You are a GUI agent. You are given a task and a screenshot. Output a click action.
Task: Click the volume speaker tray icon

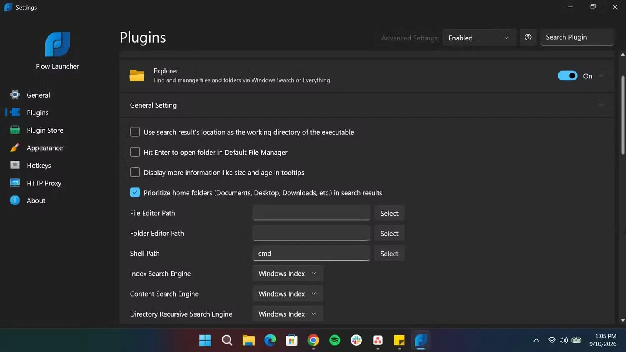(x=563, y=340)
